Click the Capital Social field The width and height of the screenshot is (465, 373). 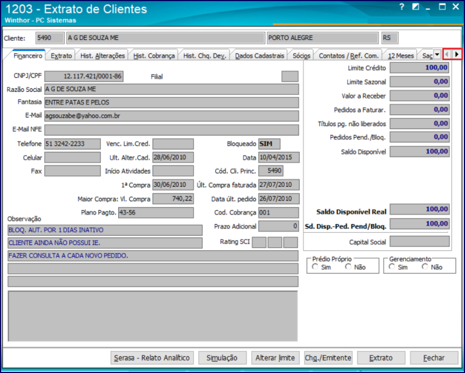419,241
